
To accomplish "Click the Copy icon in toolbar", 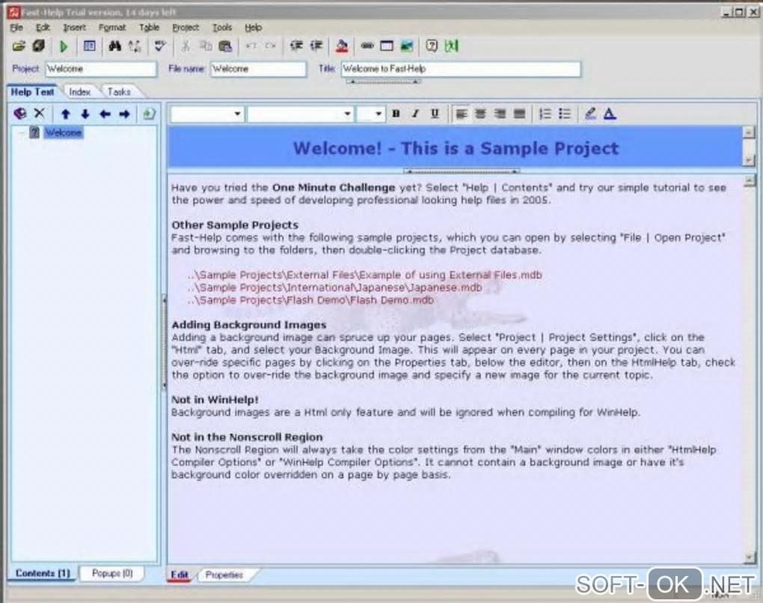I will pos(206,46).
